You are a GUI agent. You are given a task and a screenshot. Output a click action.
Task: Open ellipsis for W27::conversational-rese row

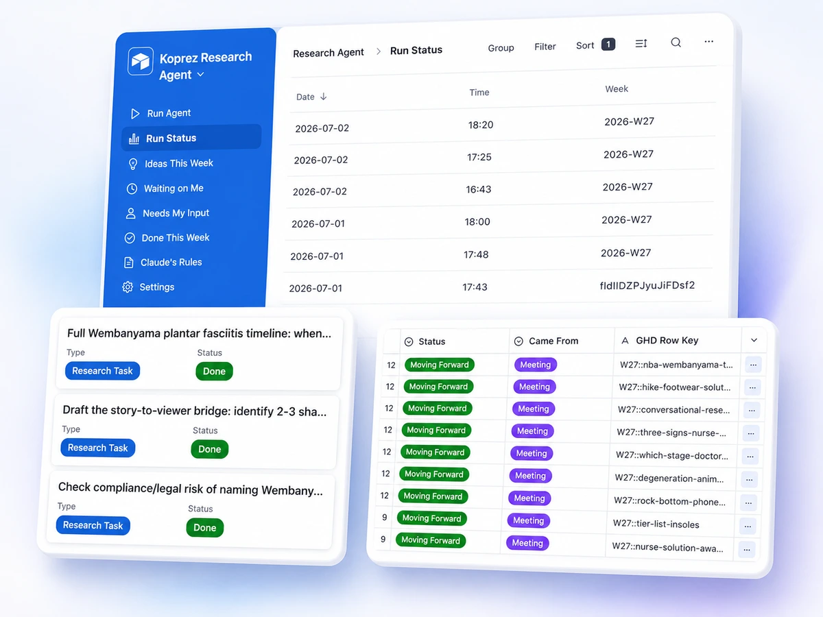pos(752,411)
